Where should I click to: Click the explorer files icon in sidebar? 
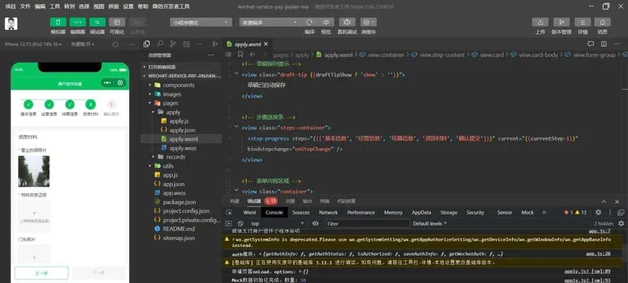tap(147, 44)
